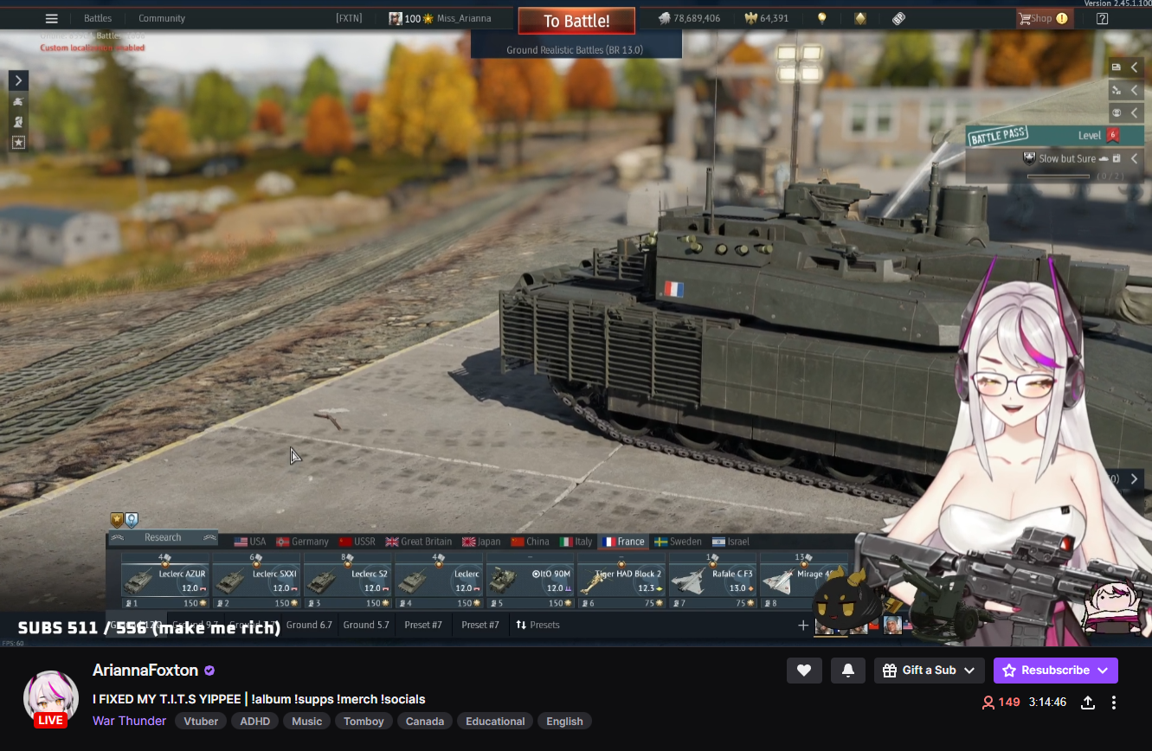Click the soldier icon in the left sidebar

[18, 123]
